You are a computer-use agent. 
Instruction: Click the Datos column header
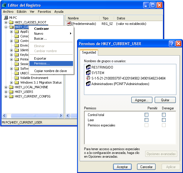pos(138,18)
